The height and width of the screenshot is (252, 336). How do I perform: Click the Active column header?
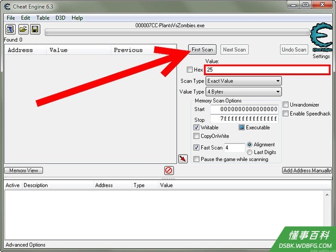[x=12, y=185]
